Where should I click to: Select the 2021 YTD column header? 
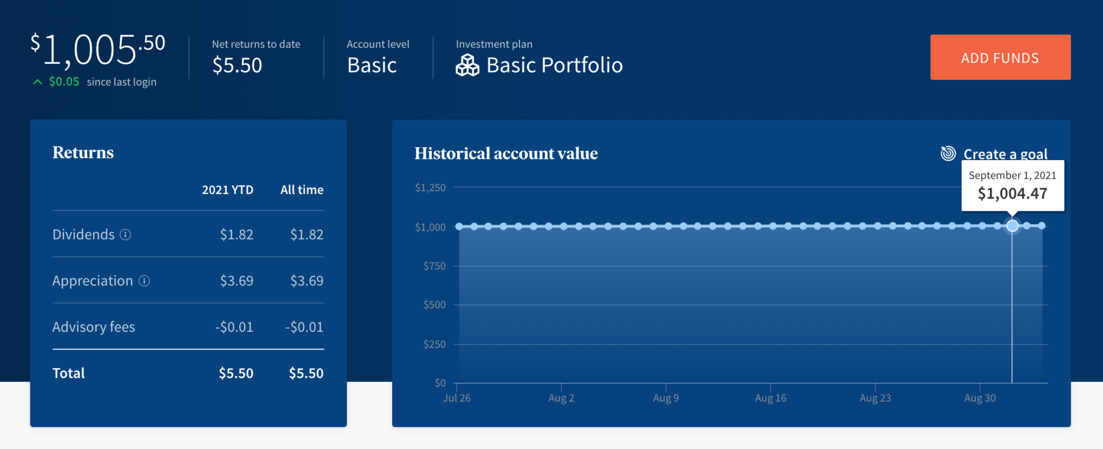coord(227,190)
